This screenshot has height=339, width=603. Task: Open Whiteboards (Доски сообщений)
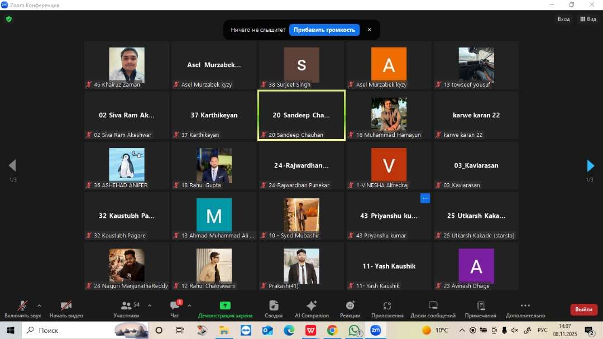(433, 309)
